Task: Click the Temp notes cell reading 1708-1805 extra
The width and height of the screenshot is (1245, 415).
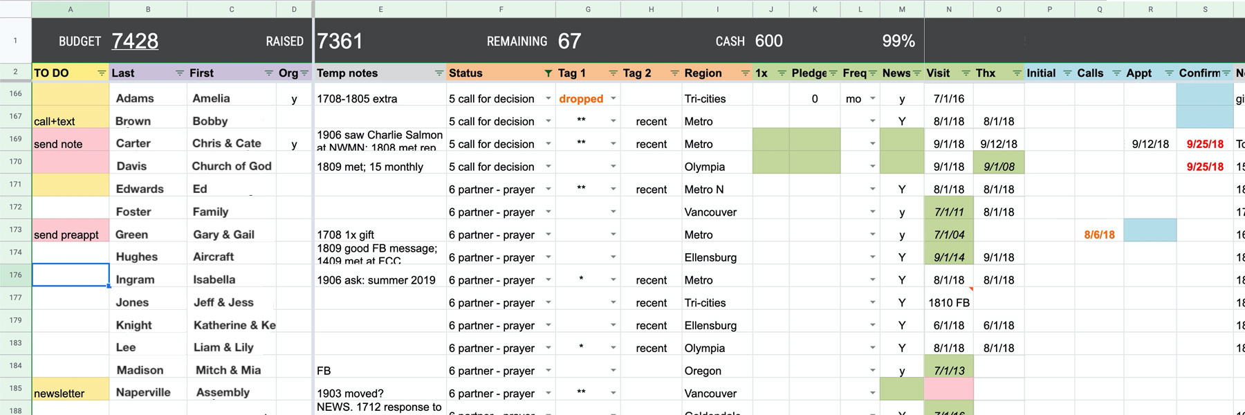Action: pos(380,99)
